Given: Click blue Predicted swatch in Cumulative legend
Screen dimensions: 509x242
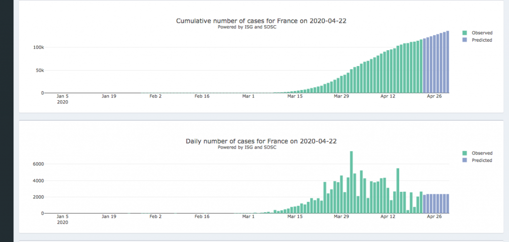Looking at the screenshot, I should click(x=465, y=40).
